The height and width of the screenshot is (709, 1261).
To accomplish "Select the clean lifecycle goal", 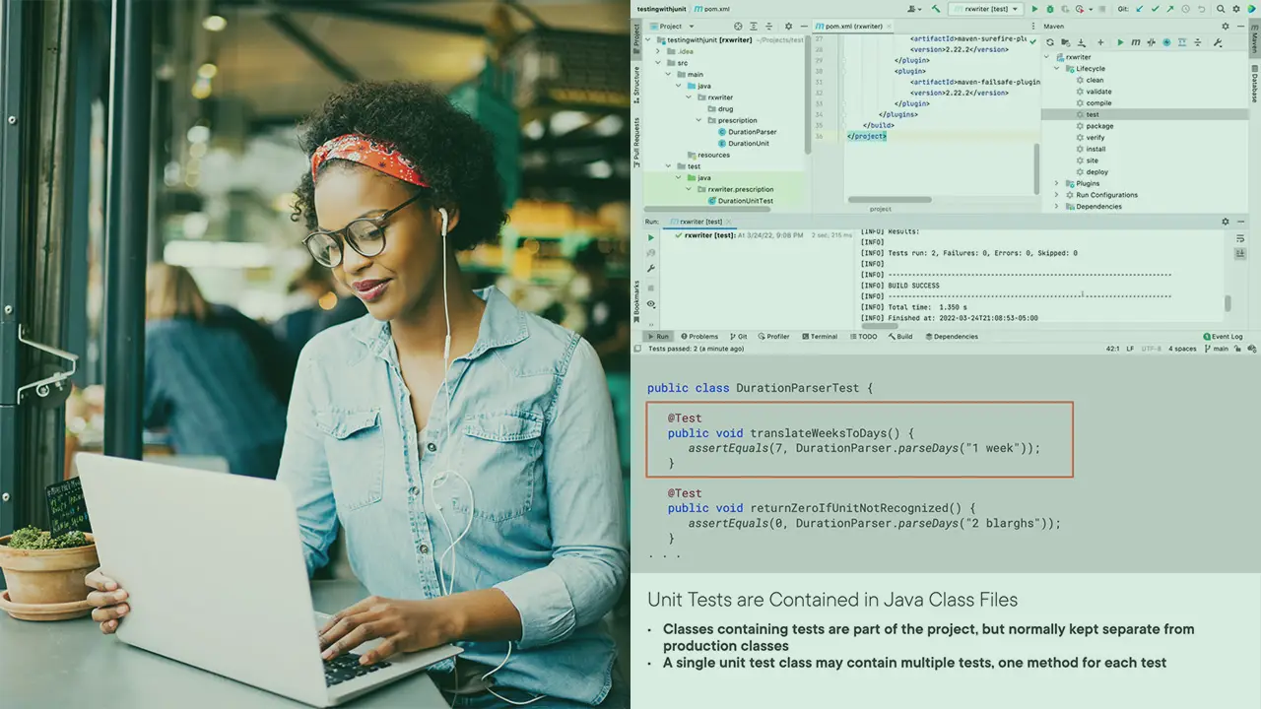I will [x=1090, y=81].
